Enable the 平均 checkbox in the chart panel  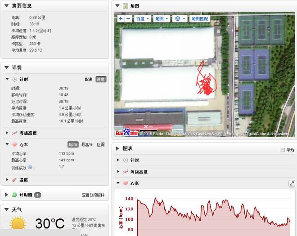tap(282, 150)
